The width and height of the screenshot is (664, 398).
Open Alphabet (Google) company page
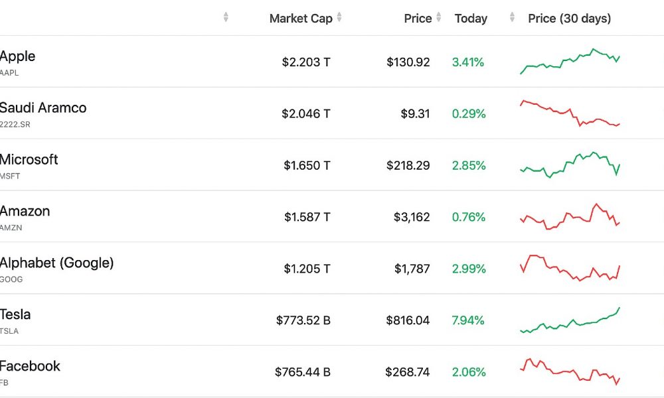[56, 263]
